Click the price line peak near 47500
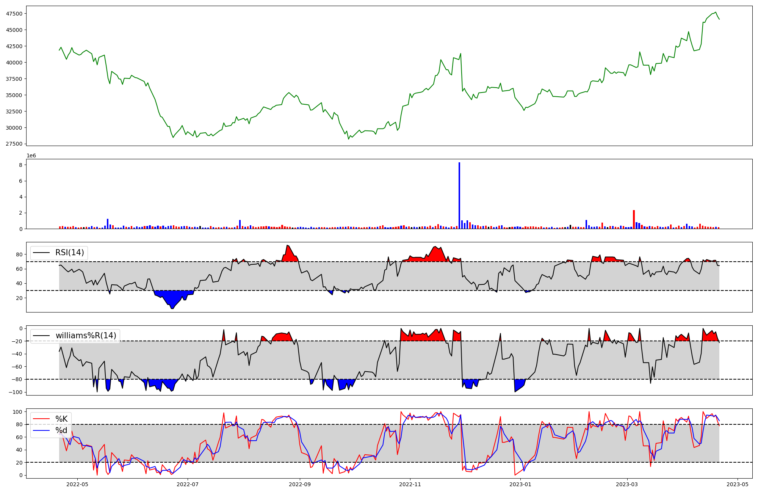The width and height of the screenshot is (758, 493). (716, 12)
